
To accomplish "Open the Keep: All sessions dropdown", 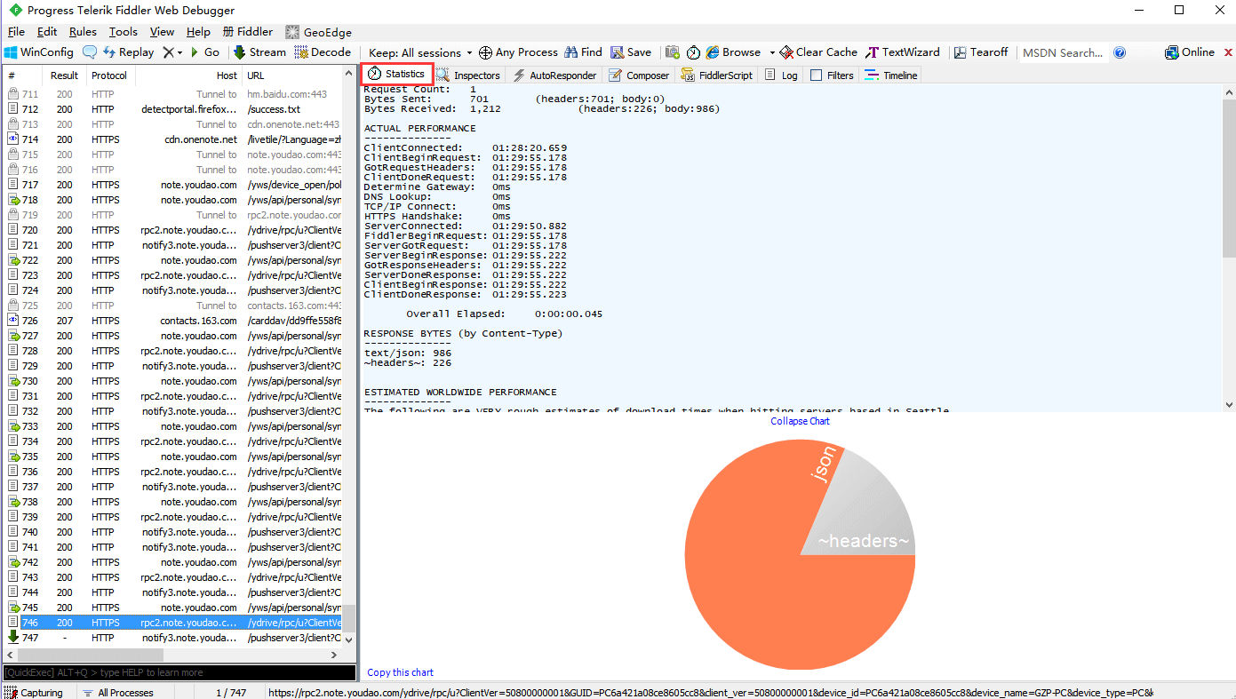I will tap(420, 52).
